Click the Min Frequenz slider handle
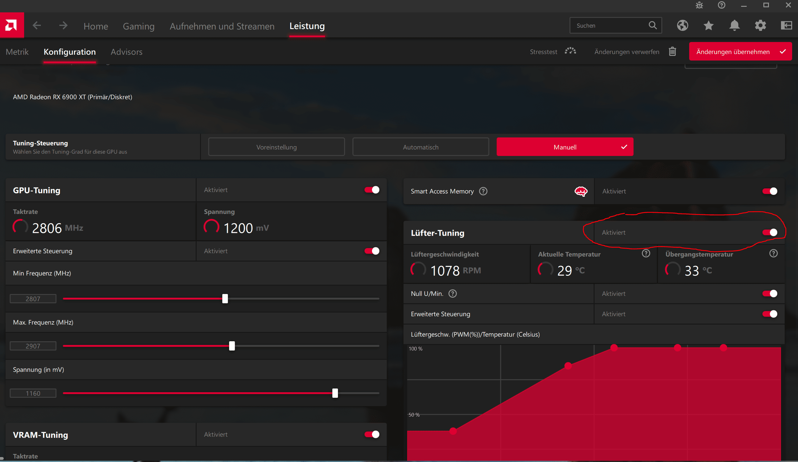 tap(225, 299)
